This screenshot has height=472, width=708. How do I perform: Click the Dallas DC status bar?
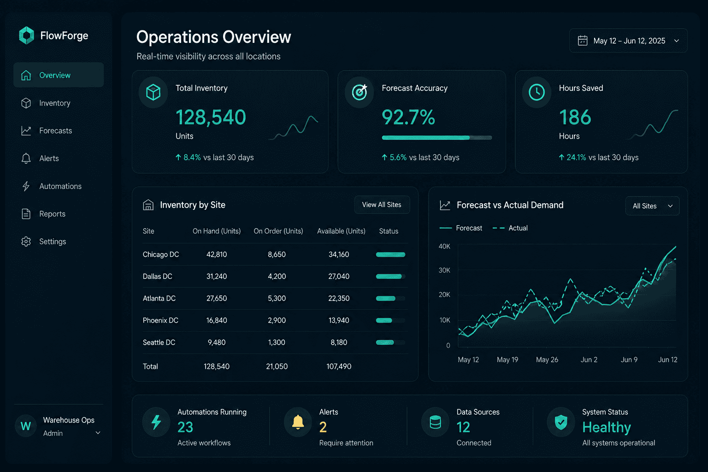(x=390, y=277)
